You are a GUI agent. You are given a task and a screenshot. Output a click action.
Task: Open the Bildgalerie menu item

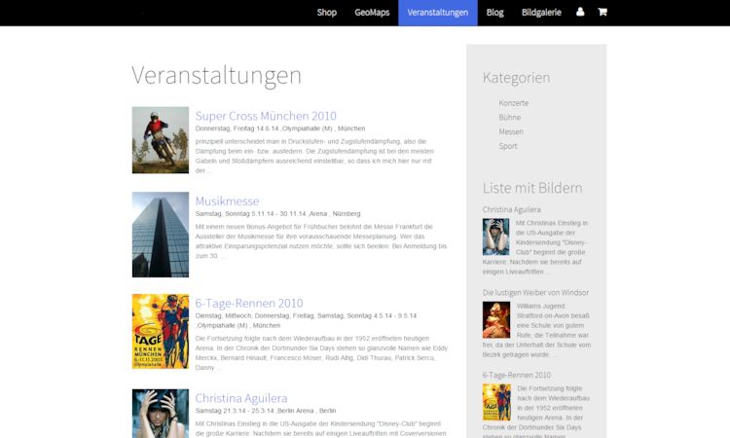541,13
